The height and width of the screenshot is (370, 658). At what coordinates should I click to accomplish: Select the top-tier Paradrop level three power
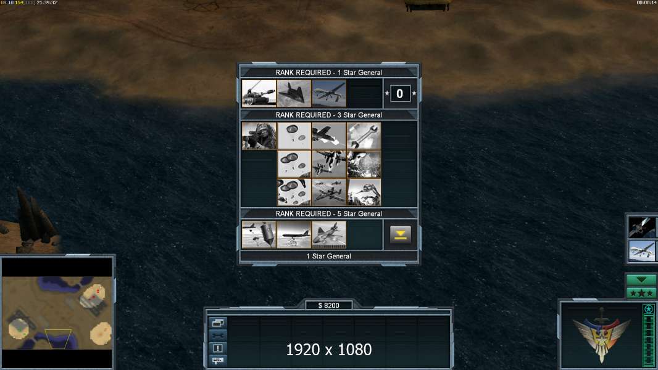point(294,192)
